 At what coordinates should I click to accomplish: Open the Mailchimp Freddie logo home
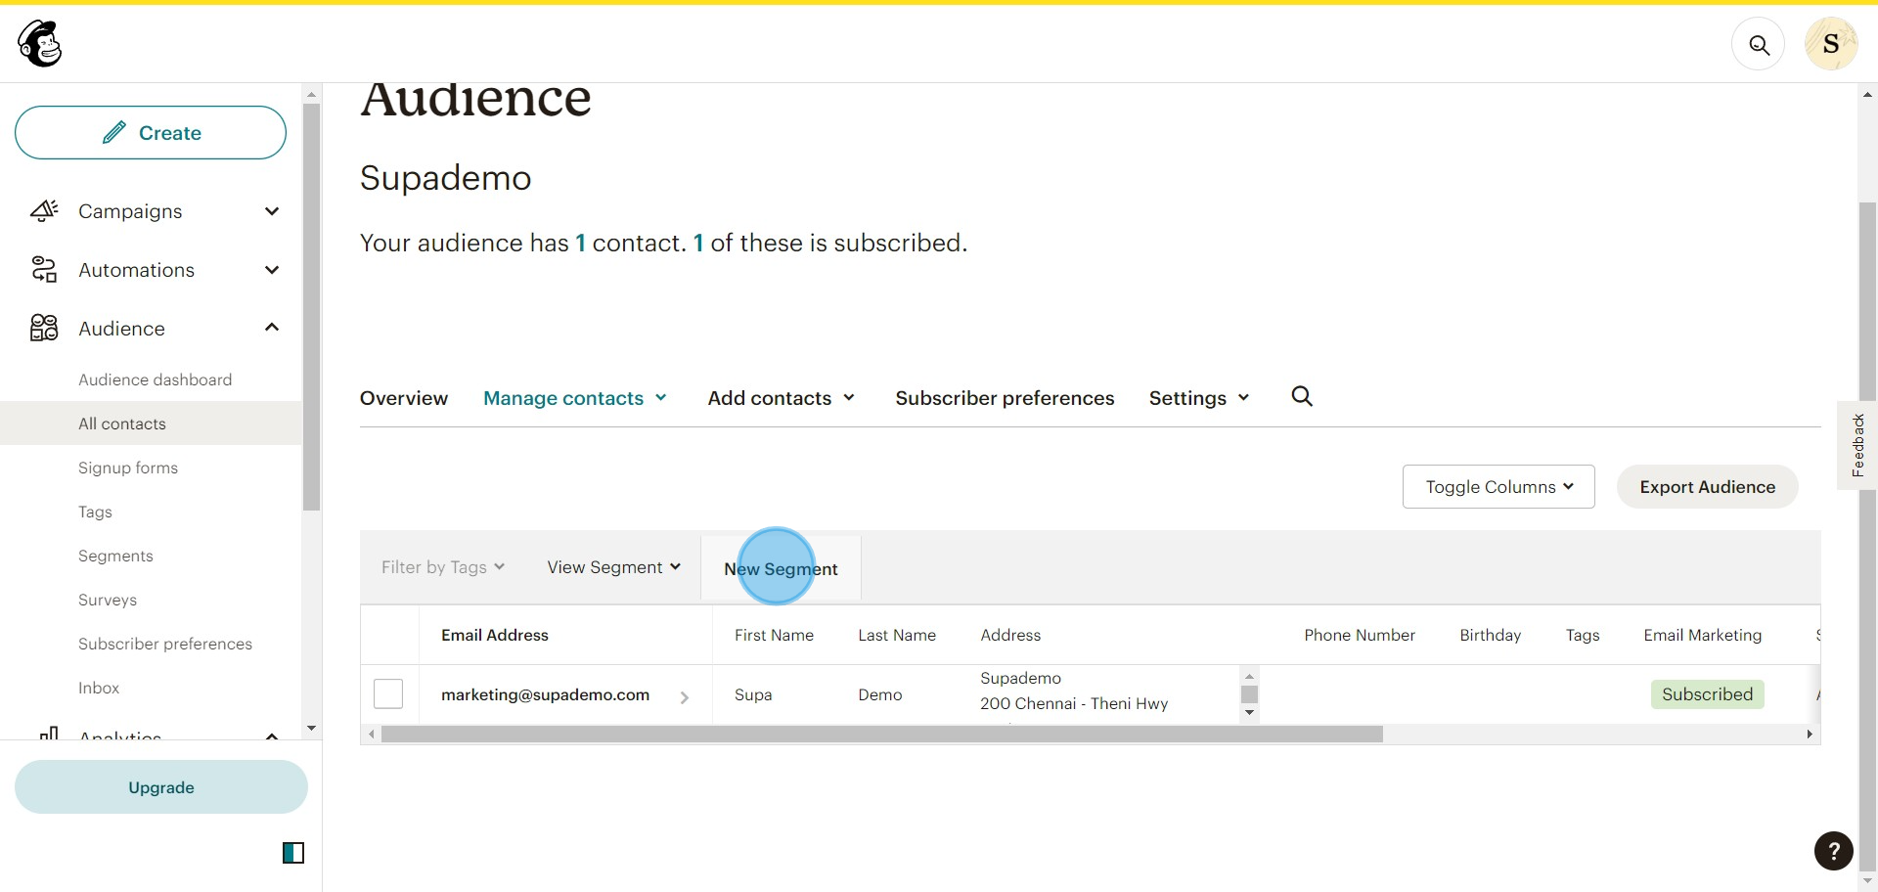(x=40, y=44)
